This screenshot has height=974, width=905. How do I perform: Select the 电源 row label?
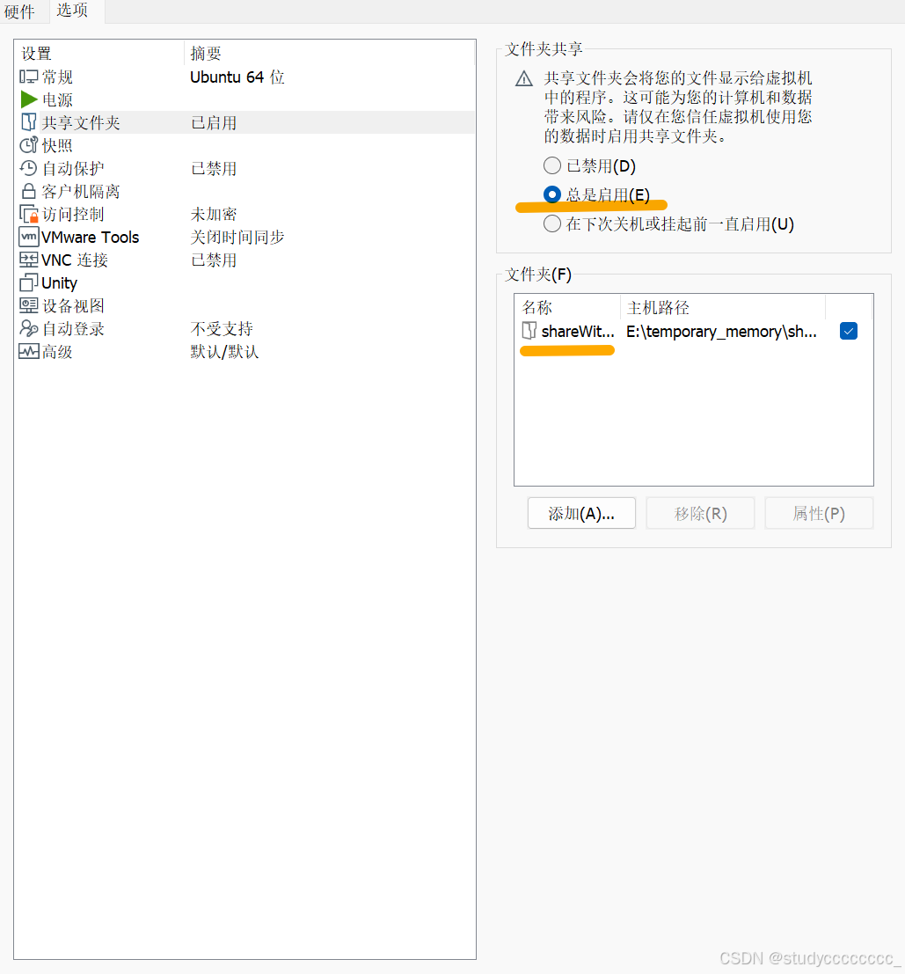pyautogui.click(x=57, y=100)
